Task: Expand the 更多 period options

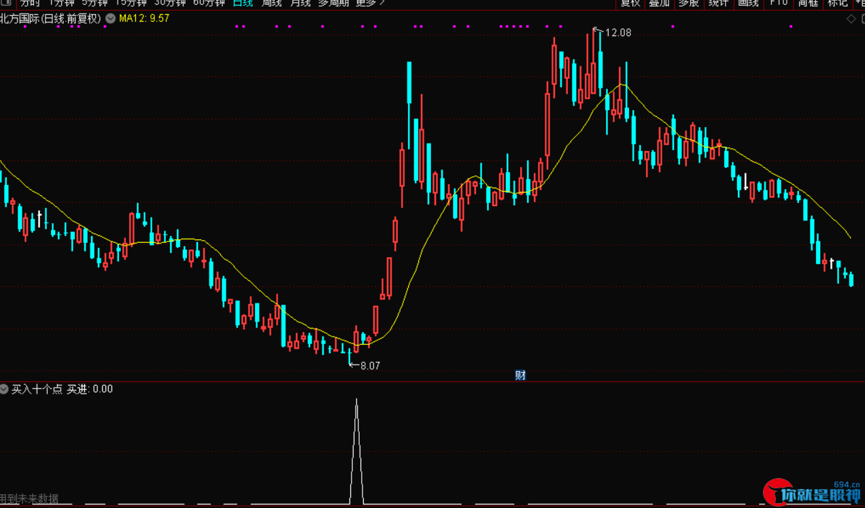Action: click(371, 3)
